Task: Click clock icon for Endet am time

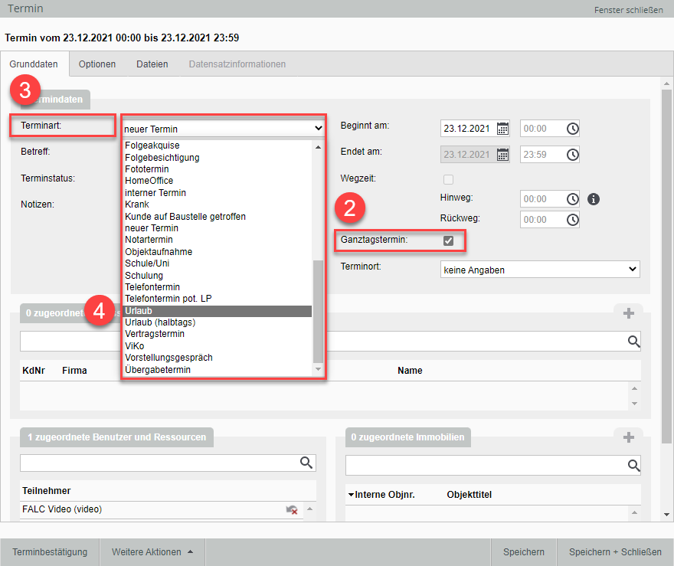Action: coord(572,155)
